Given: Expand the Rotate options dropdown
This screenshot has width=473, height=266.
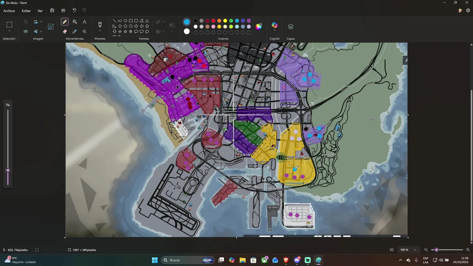Looking at the screenshot, I should click(41, 22).
